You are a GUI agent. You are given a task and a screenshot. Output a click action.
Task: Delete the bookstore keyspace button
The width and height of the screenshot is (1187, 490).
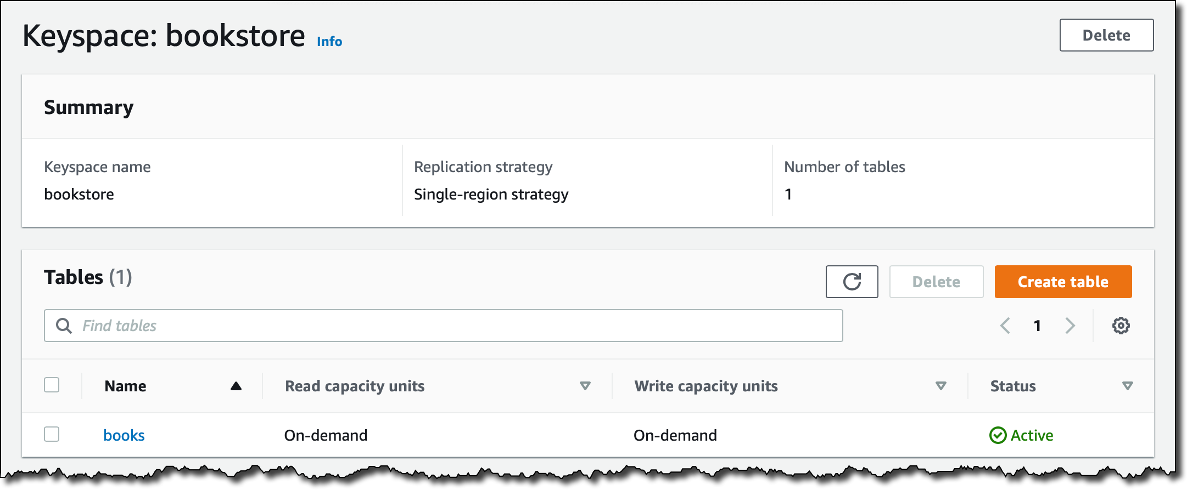[1106, 35]
